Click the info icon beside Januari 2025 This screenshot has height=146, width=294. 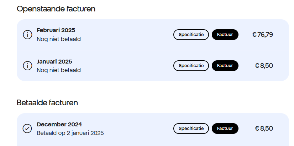pyautogui.click(x=27, y=66)
